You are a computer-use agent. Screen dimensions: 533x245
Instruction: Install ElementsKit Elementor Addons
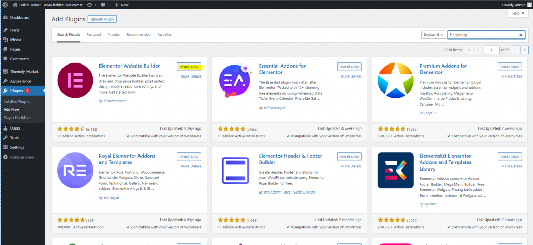click(510, 157)
